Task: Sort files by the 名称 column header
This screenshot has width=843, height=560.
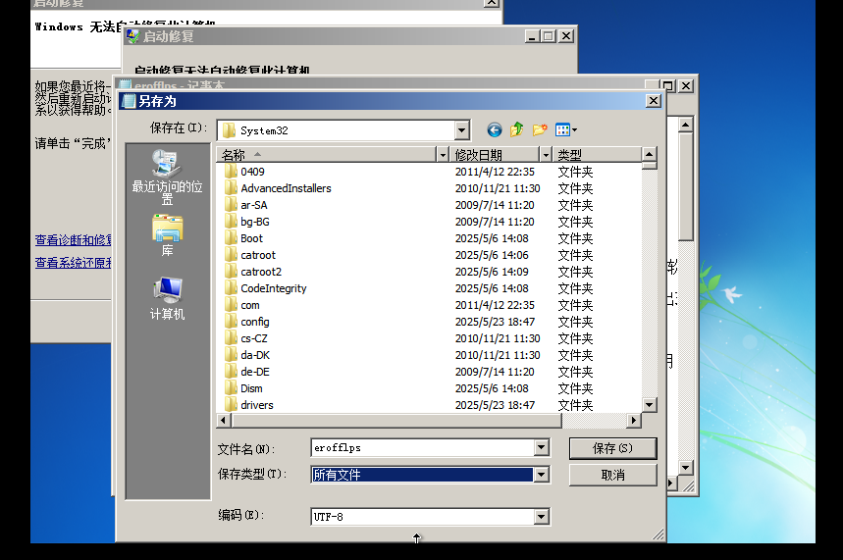Action: pyautogui.click(x=324, y=155)
